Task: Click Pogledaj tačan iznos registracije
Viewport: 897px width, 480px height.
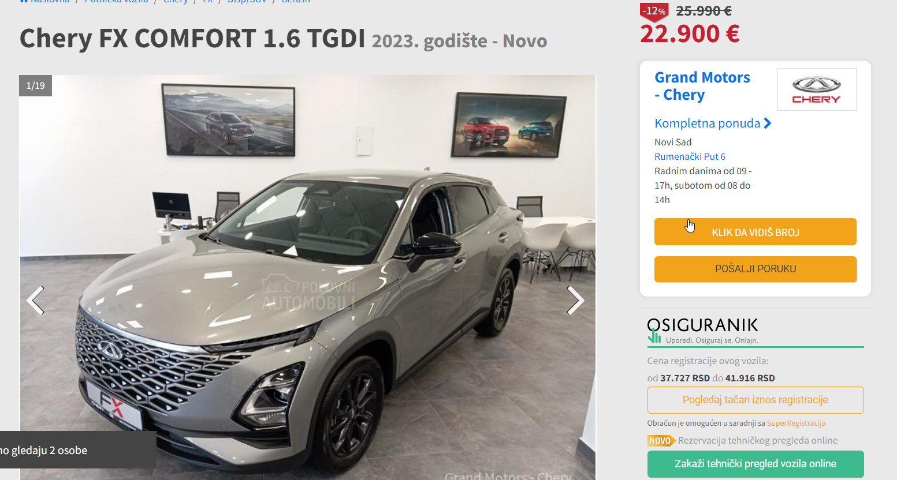Action: (x=755, y=400)
